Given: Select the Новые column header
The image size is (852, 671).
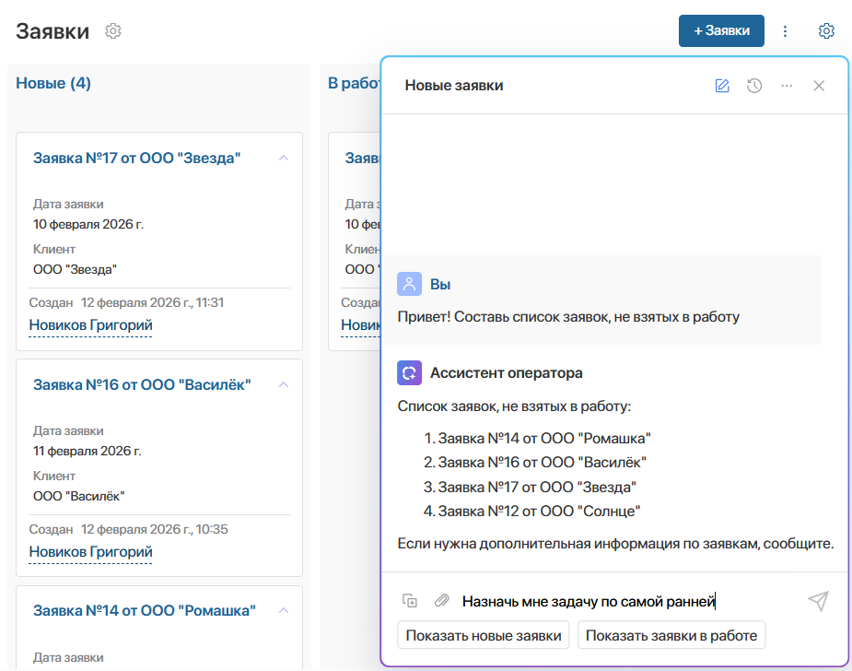Looking at the screenshot, I should click(53, 83).
